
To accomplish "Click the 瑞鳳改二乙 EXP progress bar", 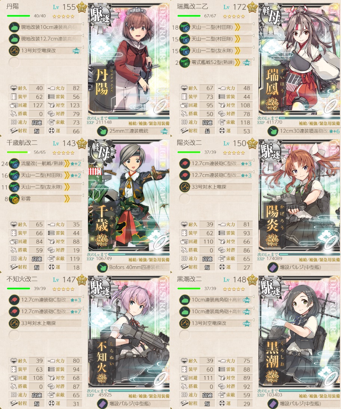I will 310,118.
